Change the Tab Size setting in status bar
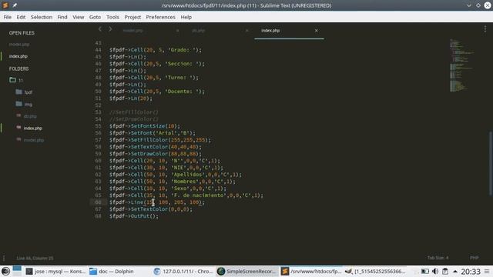493x277 pixels. point(438,258)
